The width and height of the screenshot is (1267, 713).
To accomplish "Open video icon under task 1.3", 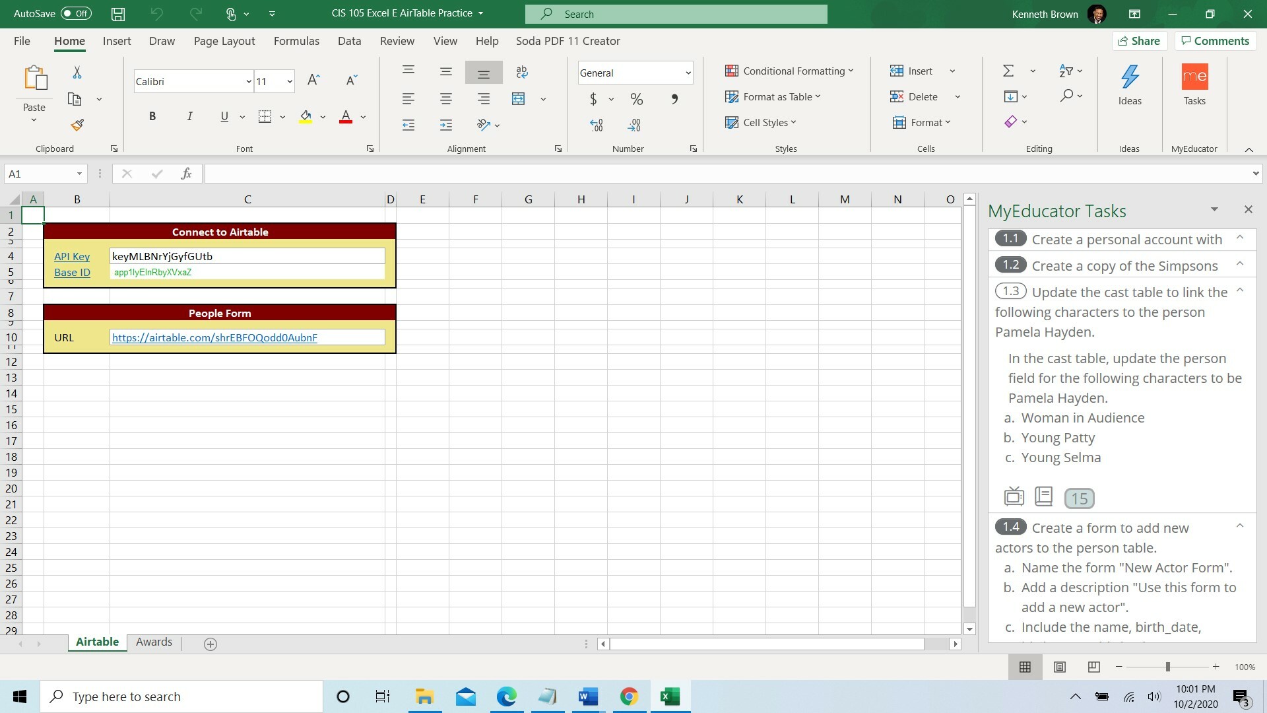I will [x=1014, y=496].
